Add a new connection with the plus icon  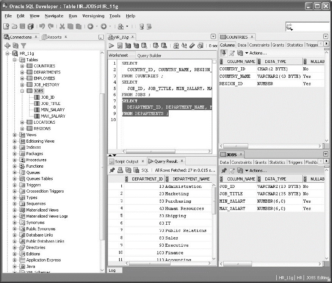7,45
